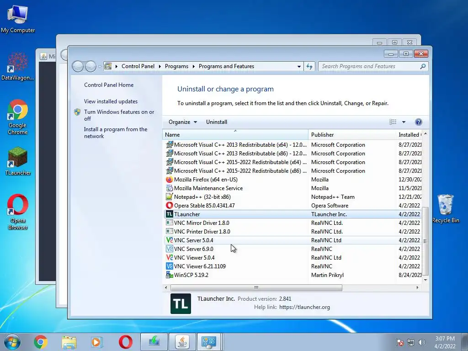This screenshot has width=468, height=351.
Task: Click the Uninstall toolbar button
Action: pos(216,122)
